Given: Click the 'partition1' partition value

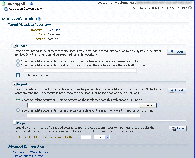Looking at the screenshot, I should pos(54,39).
